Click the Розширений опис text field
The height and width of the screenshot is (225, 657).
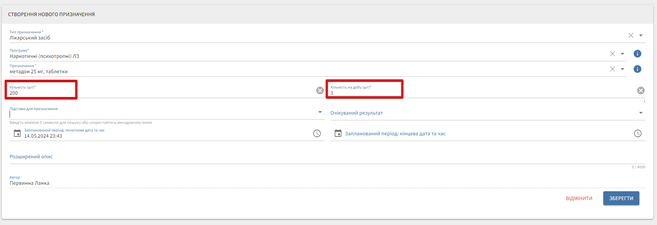326,157
